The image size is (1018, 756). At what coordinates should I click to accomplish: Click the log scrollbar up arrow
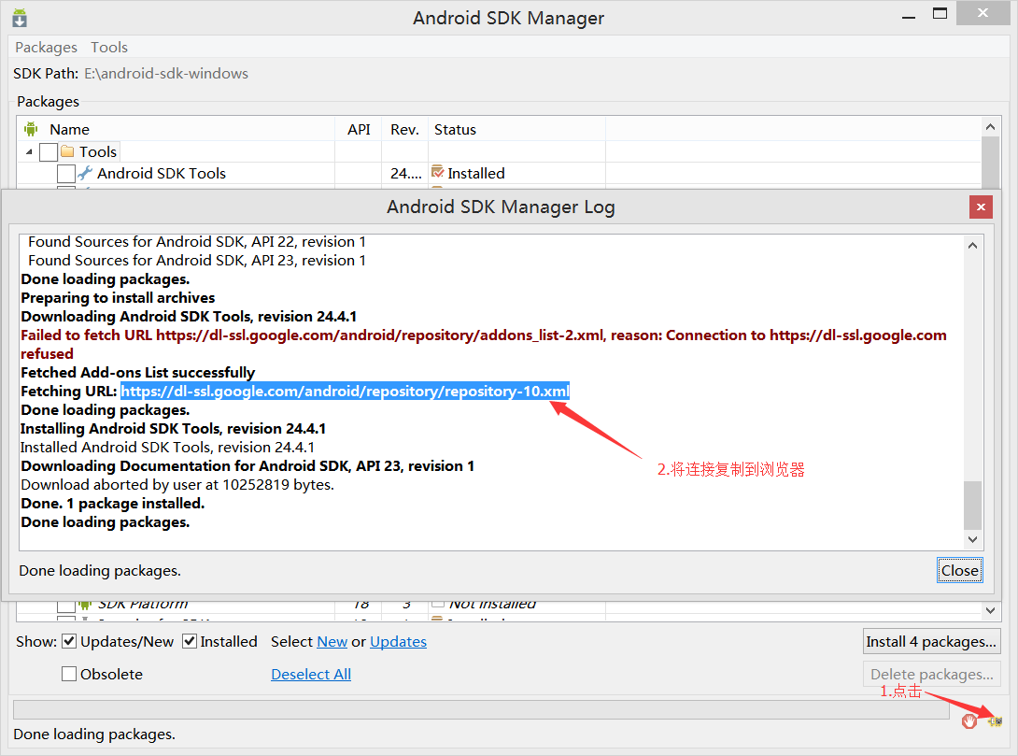[972, 246]
